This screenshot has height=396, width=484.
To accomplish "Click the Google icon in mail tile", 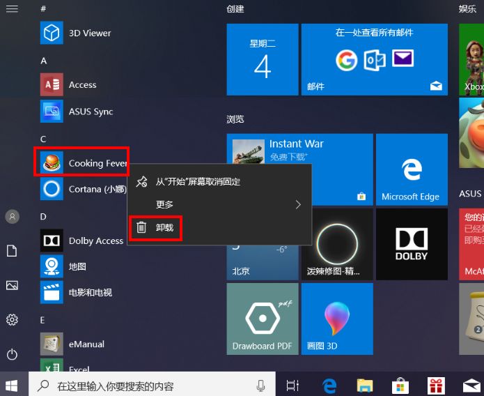I will pyautogui.click(x=346, y=60).
